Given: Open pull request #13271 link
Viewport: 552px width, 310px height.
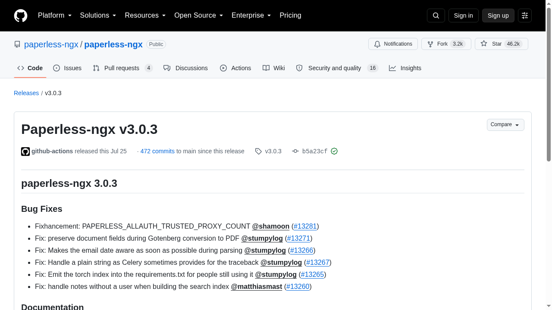Looking at the screenshot, I should 298,238.
